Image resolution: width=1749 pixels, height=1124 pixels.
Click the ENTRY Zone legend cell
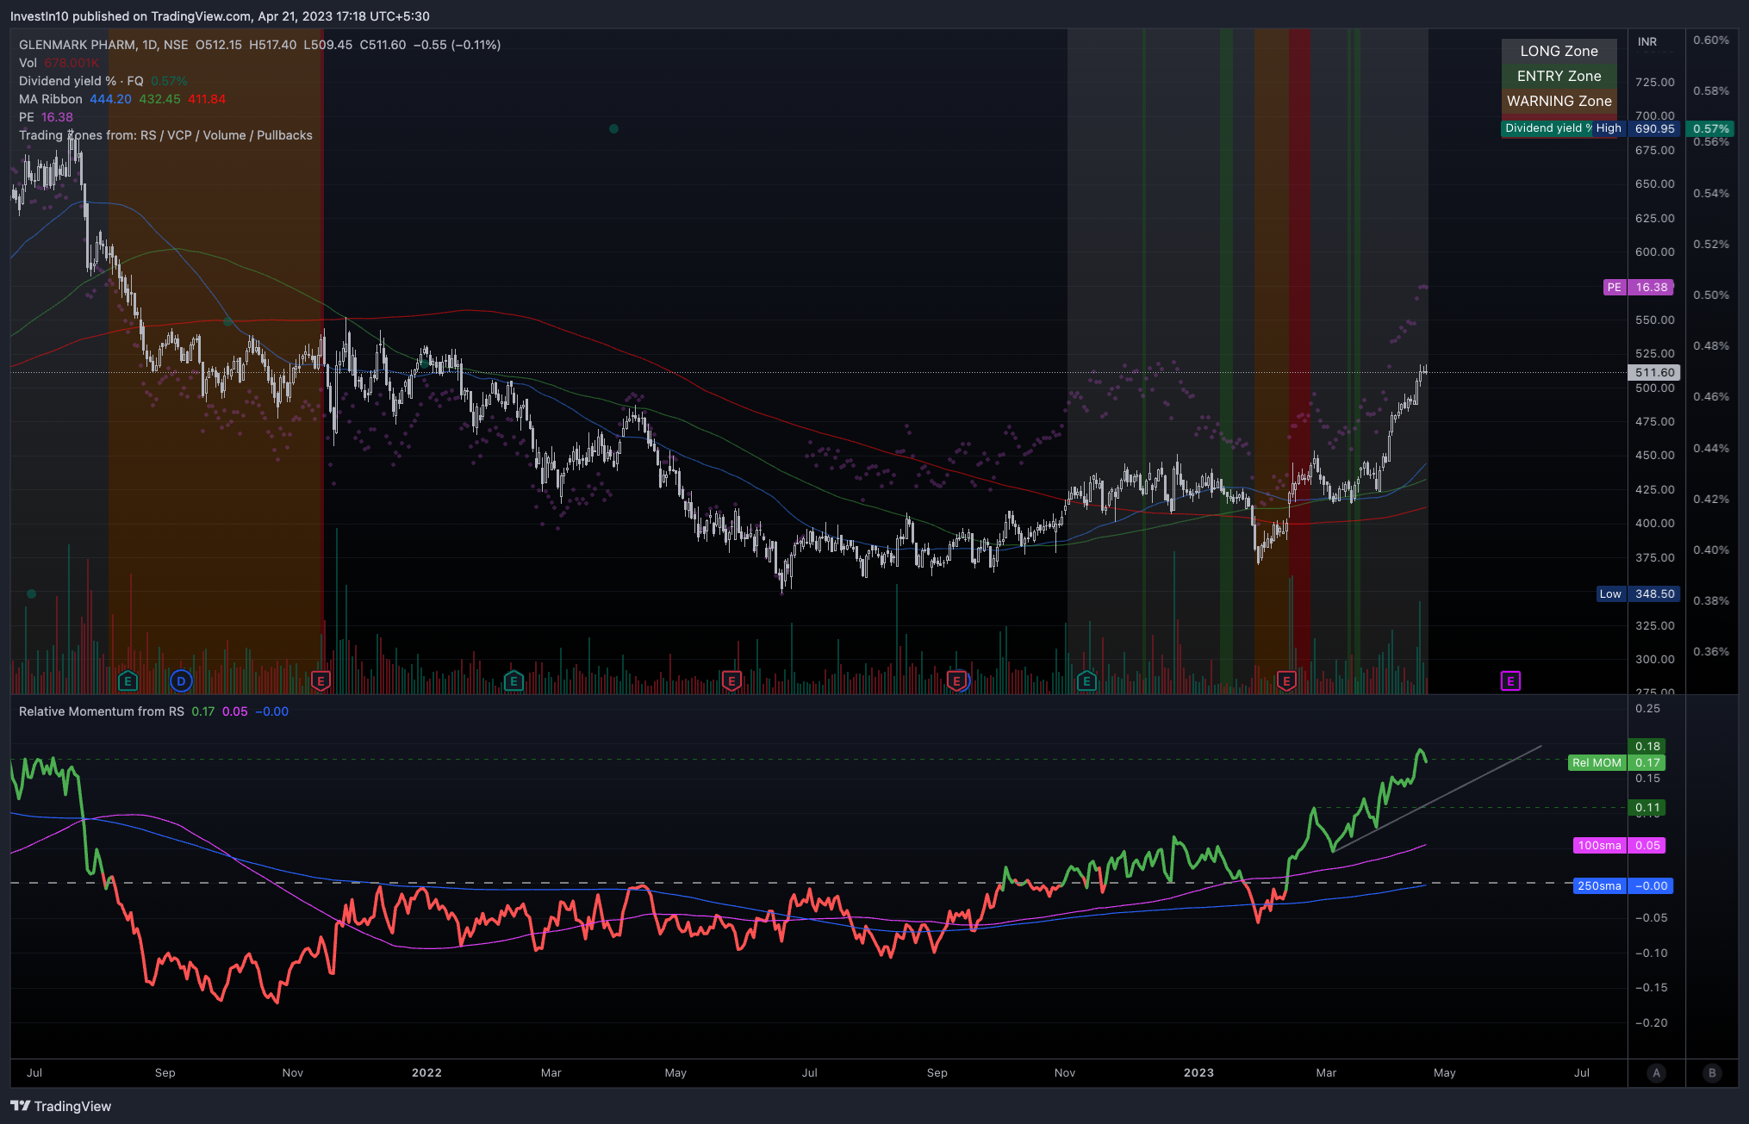point(1559,76)
